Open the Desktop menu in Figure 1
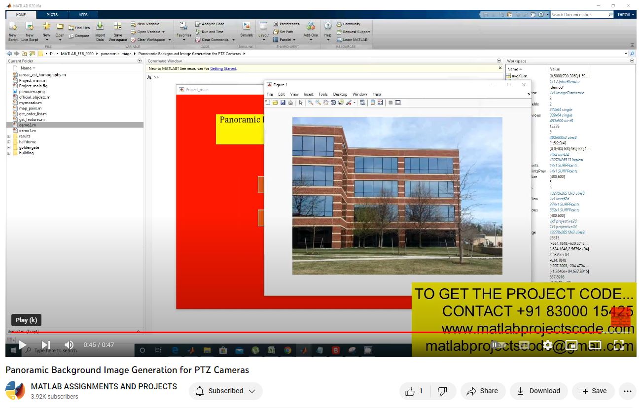This screenshot has width=641, height=408. [x=340, y=94]
